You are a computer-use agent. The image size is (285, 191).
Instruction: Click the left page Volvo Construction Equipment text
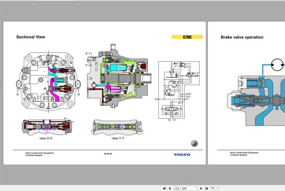[x=39, y=153]
